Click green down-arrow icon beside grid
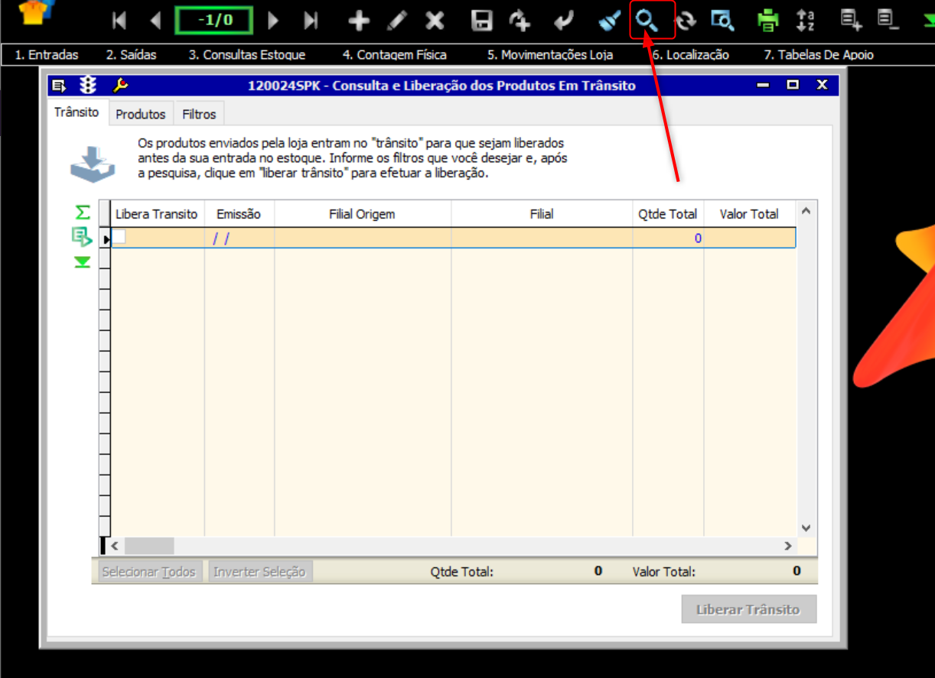 tap(83, 262)
